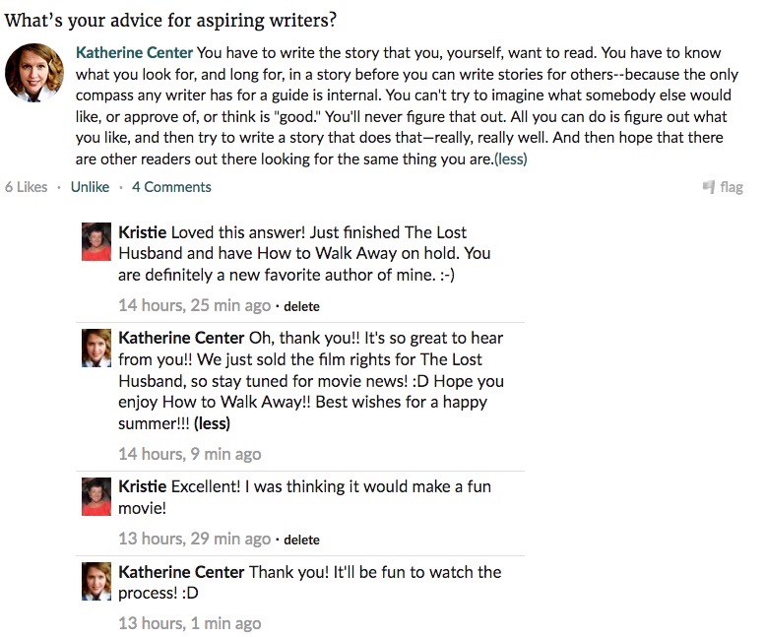This screenshot has width=765, height=637.
Task: Open the 4 Comments link
Action: point(171,187)
